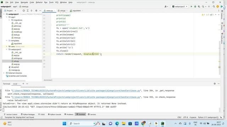Viewport: 227px width, 127px height.
Task: Select opened file target icon in Project panel
Action: (24, 11)
